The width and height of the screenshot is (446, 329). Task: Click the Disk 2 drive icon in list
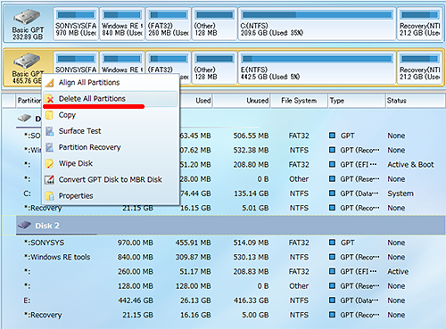[x=24, y=226]
